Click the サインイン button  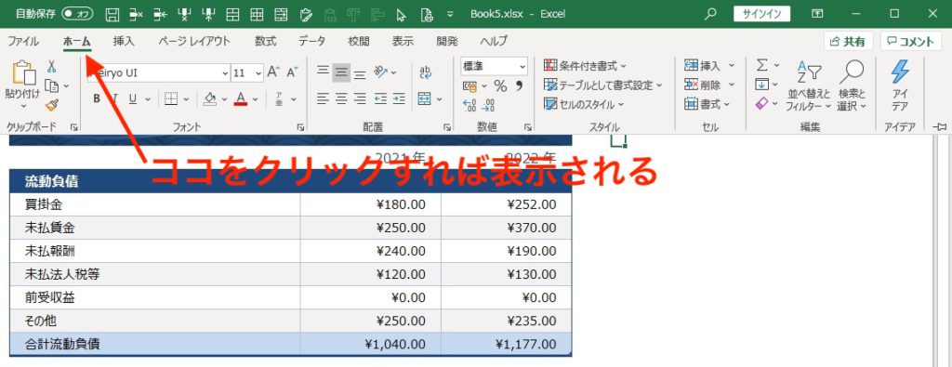tap(761, 14)
